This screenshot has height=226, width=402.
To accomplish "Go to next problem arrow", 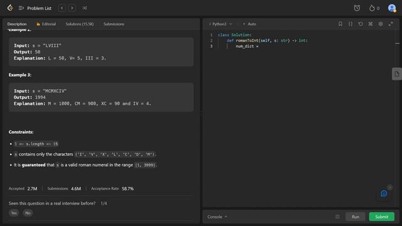I will [72, 8].
